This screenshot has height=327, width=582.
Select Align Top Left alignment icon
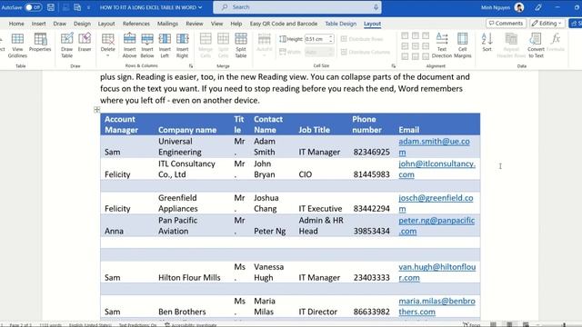(405, 35)
